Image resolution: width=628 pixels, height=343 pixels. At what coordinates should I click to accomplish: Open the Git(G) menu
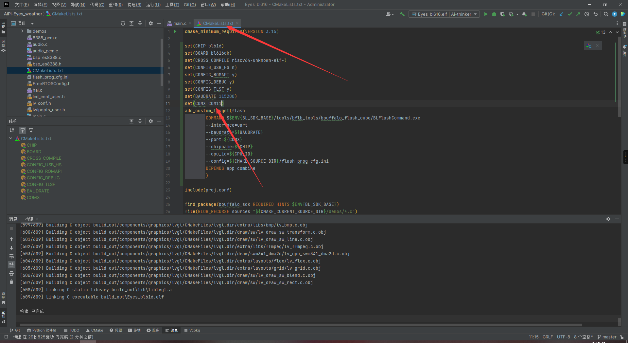point(190,5)
